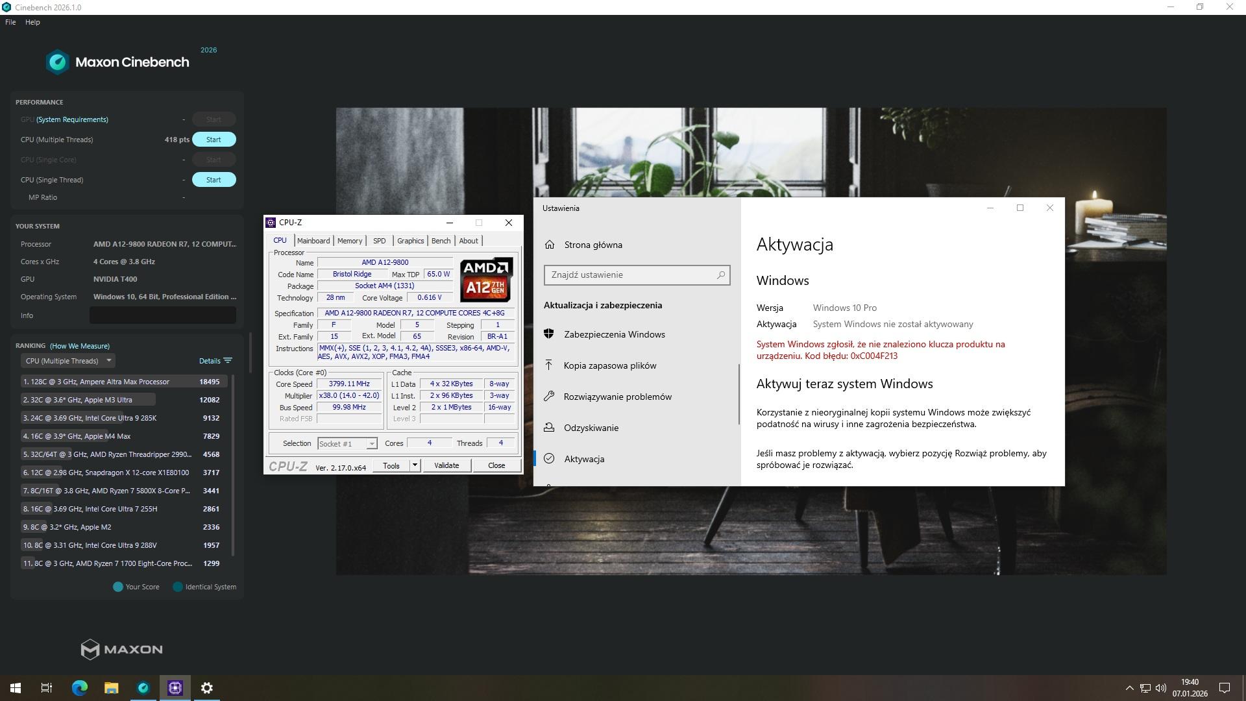Click the Details filter icon in Ranking
The image size is (1246, 701).
(x=228, y=361)
